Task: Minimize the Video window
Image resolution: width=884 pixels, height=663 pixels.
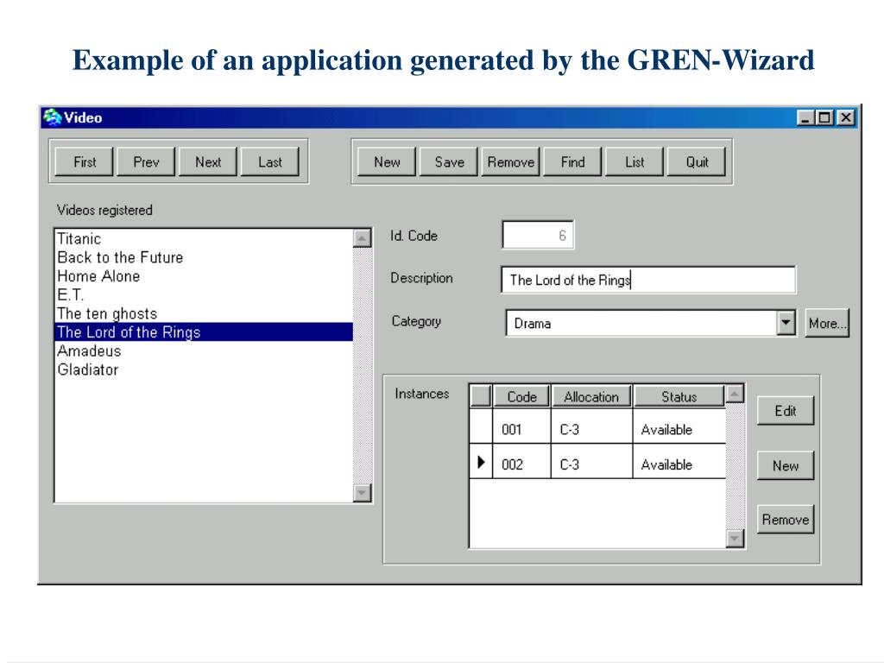Action: pyautogui.click(x=805, y=117)
